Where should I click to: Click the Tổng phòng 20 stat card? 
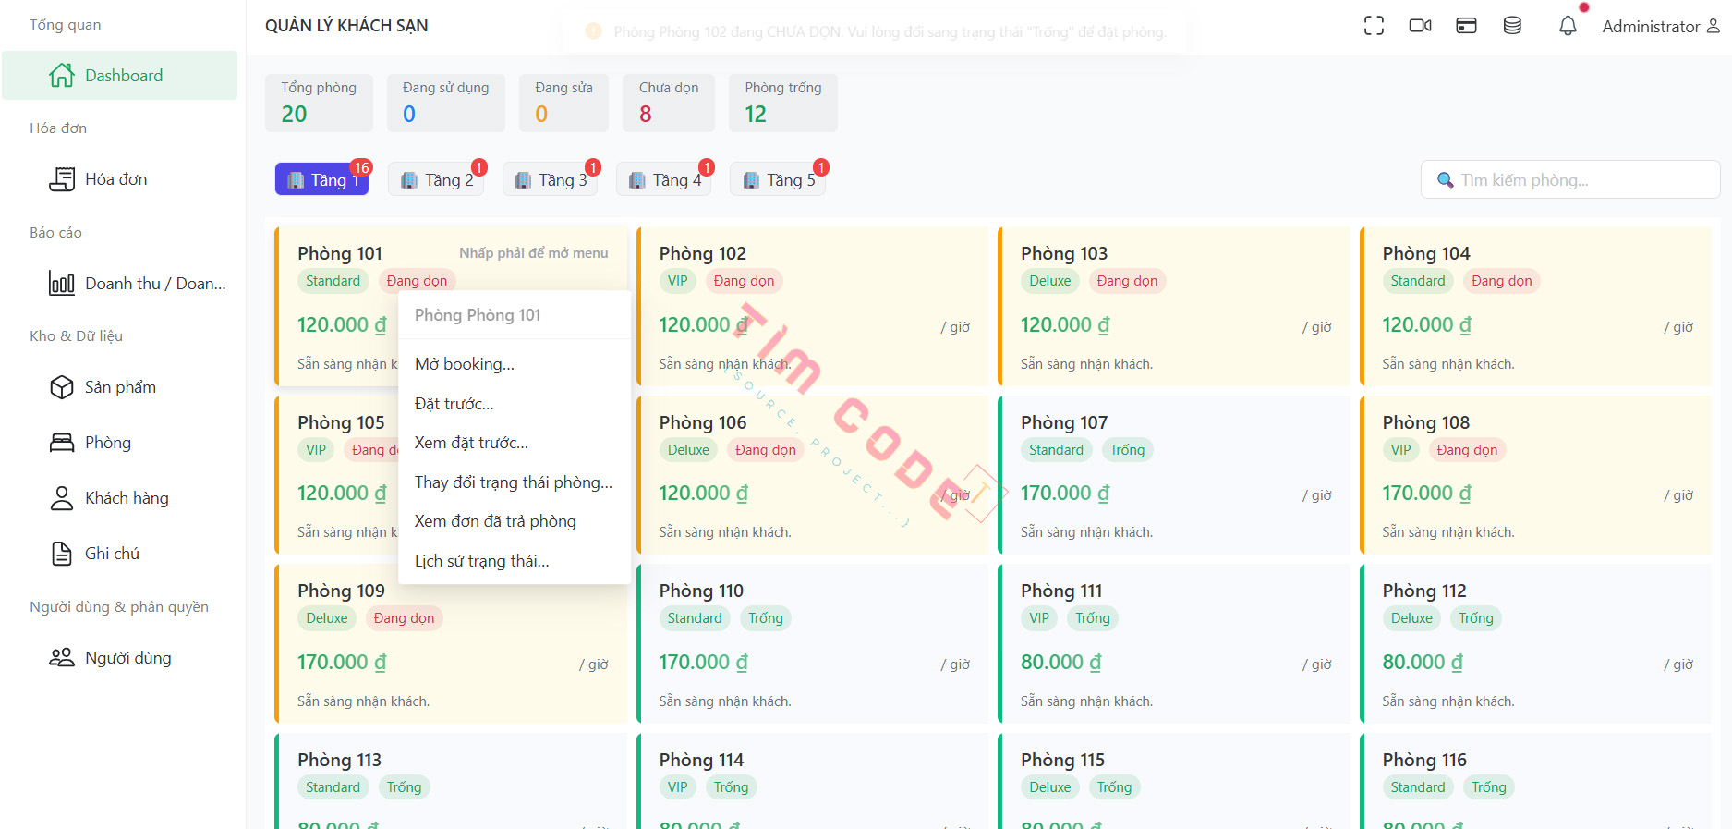(x=319, y=103)
